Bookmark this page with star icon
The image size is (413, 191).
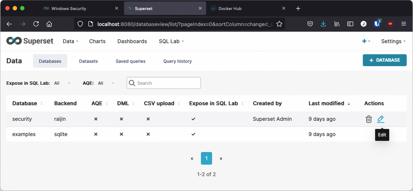point(279,24)
